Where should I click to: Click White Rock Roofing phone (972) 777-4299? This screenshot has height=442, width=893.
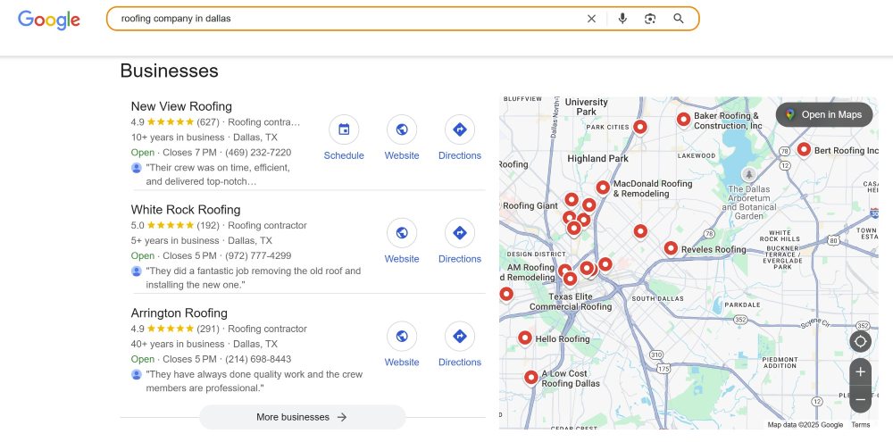[258, 255]
